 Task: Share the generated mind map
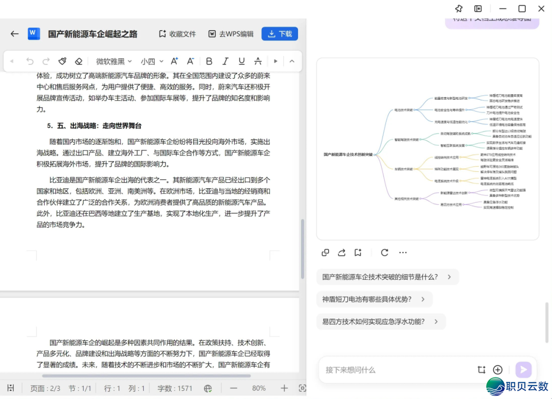pos(341,253)
